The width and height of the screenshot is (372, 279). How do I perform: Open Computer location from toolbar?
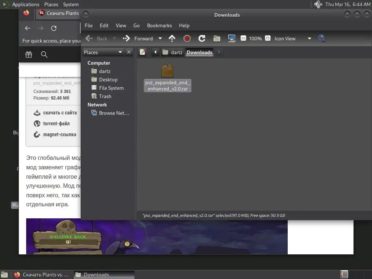(231, 39)
